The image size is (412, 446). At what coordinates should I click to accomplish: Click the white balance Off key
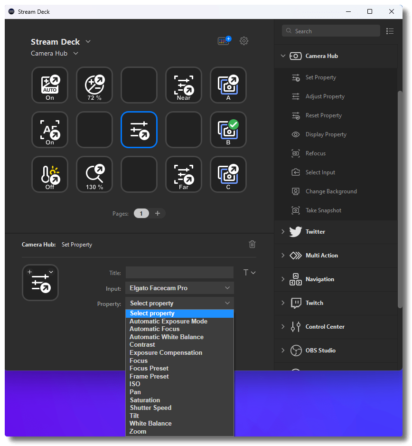(50, 174)
